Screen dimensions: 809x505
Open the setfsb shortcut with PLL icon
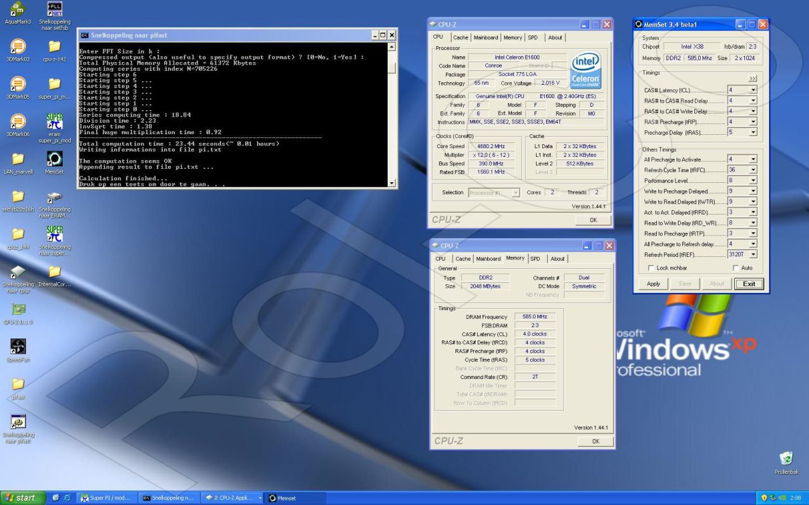pyautogui.click(x=54, y=15)
